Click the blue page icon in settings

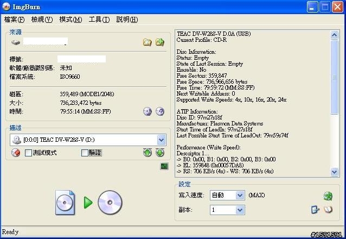coord(315,210)
